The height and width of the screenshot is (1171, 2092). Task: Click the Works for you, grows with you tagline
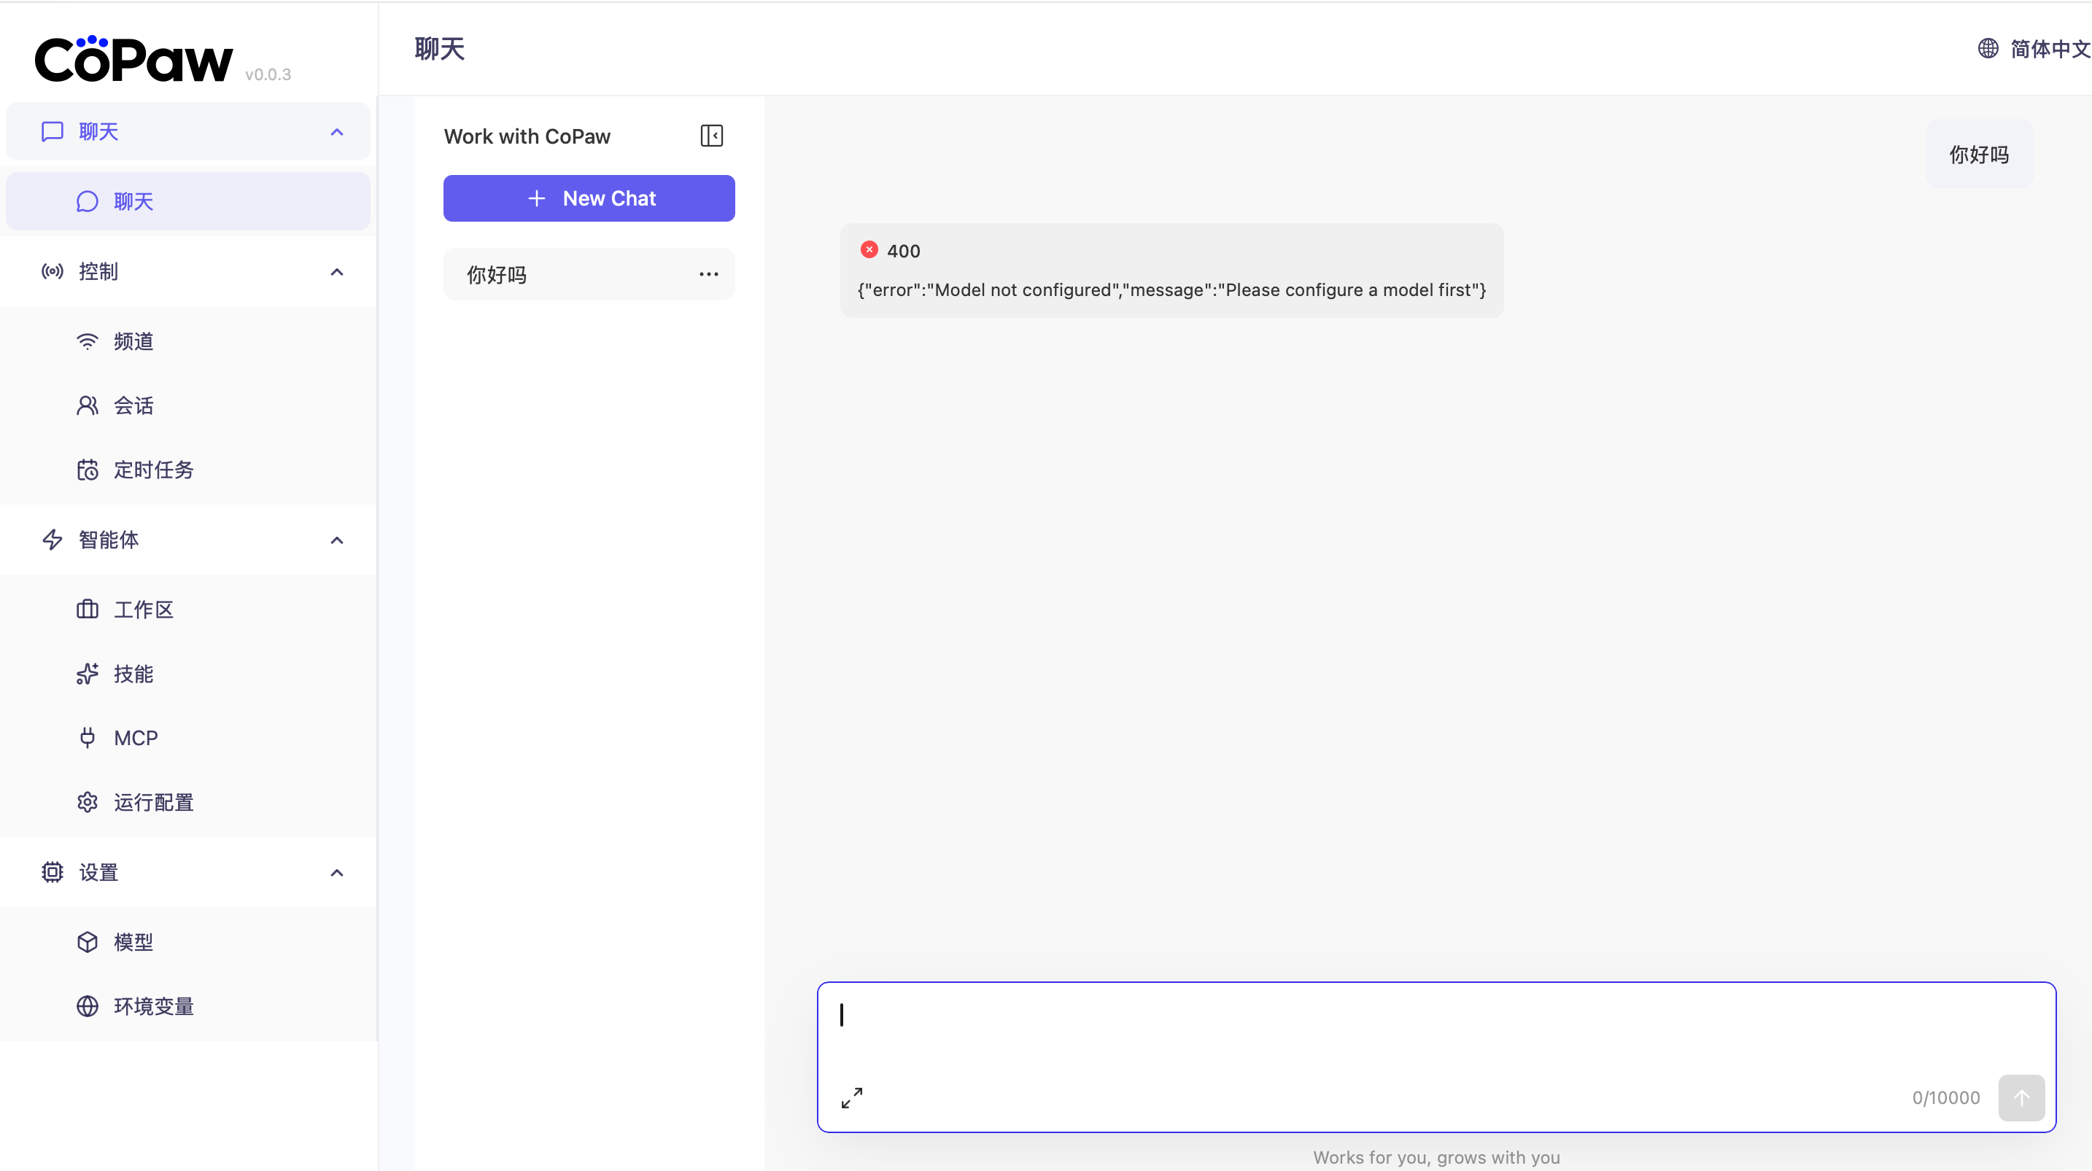coord(1436,1157)
